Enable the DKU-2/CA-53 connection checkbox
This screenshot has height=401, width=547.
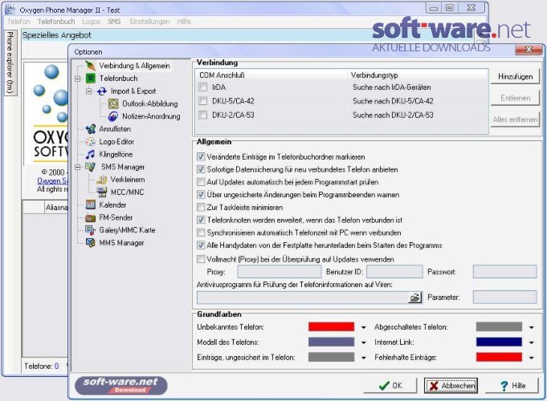[x=202, y=115]
